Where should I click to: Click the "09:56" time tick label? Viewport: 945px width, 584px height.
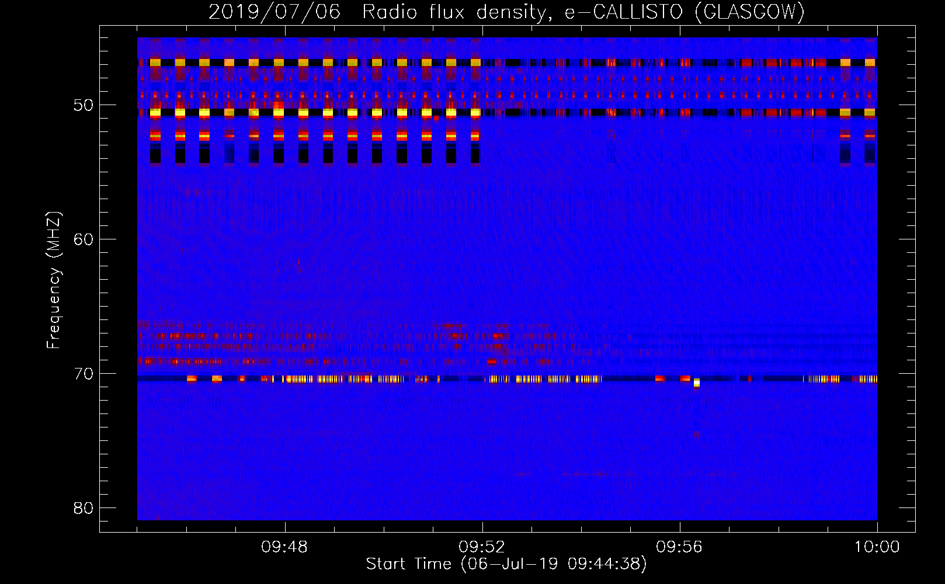pos(679,547)
